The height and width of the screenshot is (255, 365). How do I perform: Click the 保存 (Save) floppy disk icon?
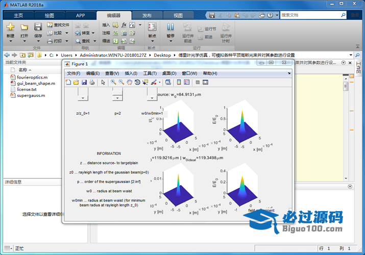38,27
